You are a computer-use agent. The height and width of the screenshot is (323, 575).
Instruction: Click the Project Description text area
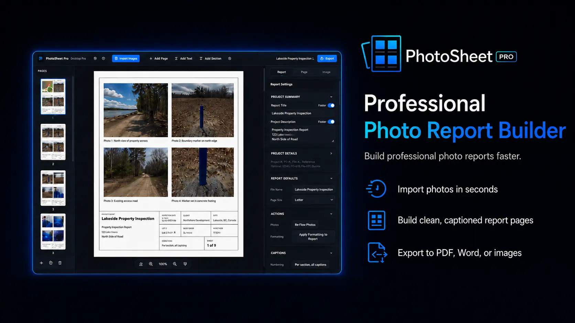click(x=302, y=135)
